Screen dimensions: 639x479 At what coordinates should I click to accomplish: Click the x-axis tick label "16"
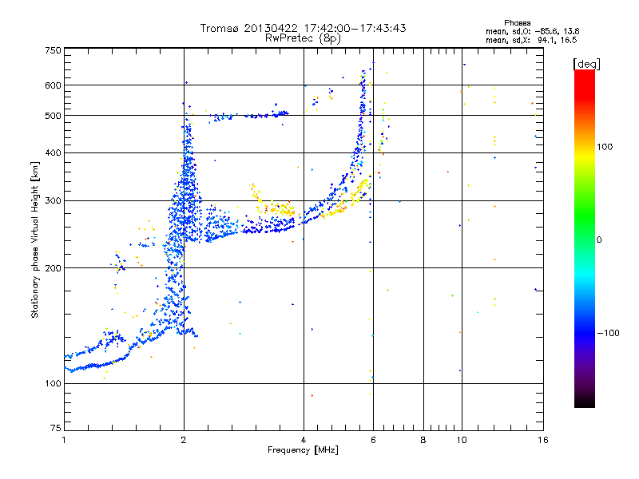coord(543,440)
